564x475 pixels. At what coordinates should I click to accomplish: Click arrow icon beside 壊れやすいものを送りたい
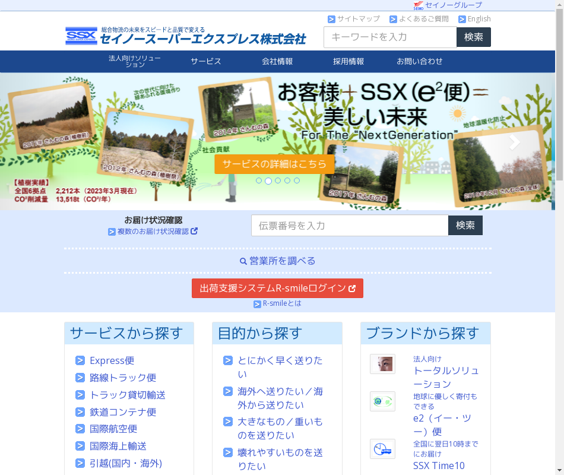pos(228,452)
